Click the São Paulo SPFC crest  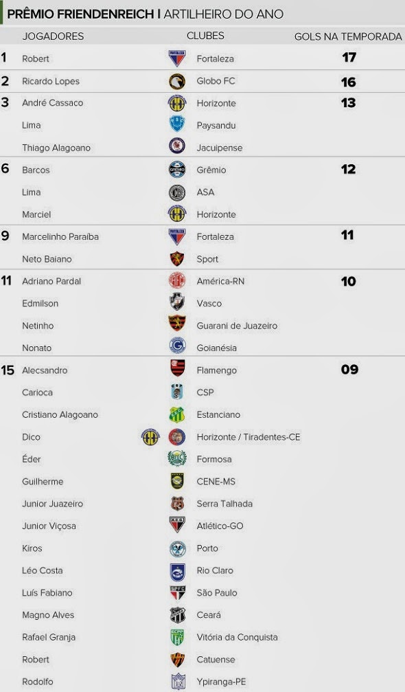pos(178,593)
